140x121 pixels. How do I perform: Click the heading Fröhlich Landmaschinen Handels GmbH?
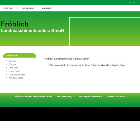(67, 59)
